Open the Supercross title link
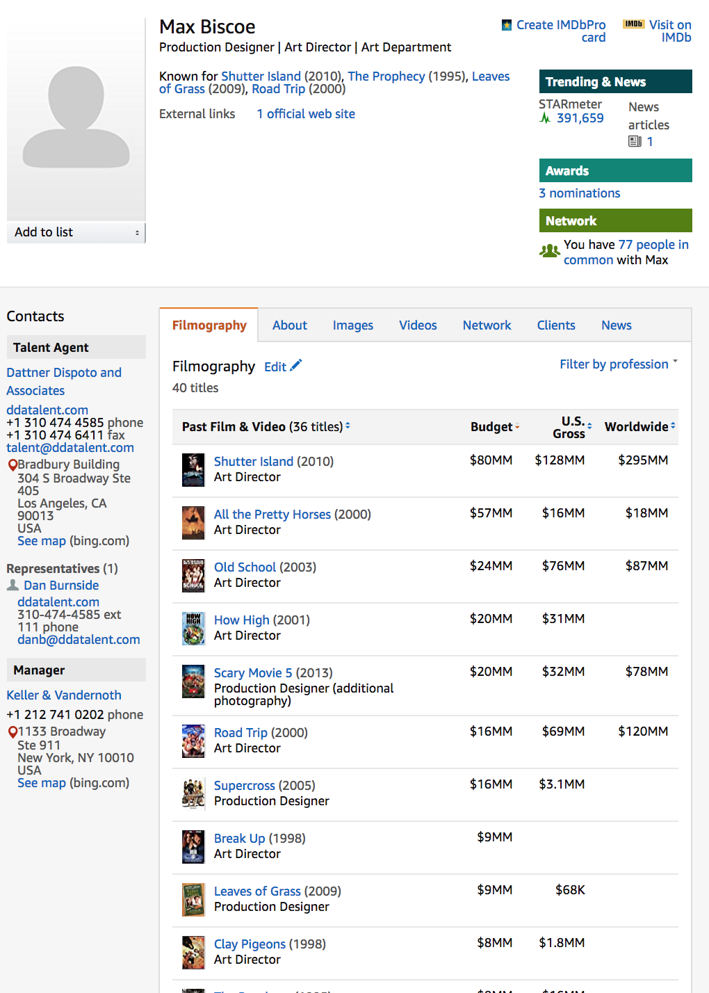Viewport: 709px width, 993px height. point(245,786)
